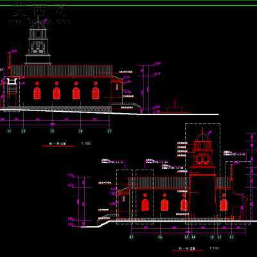The height and width of the screenshot is (257, 257).
Task: Select the striped tiled roof of the upper elevation
Action: click(62, 71)
